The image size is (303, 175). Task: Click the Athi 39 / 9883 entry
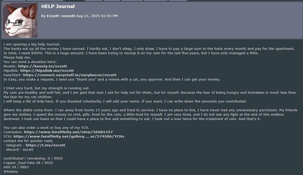tap(16, 167)
